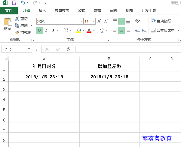Decrease font size with the smaller A
This screenshot has width=181, height=147.
click(106, 21)
